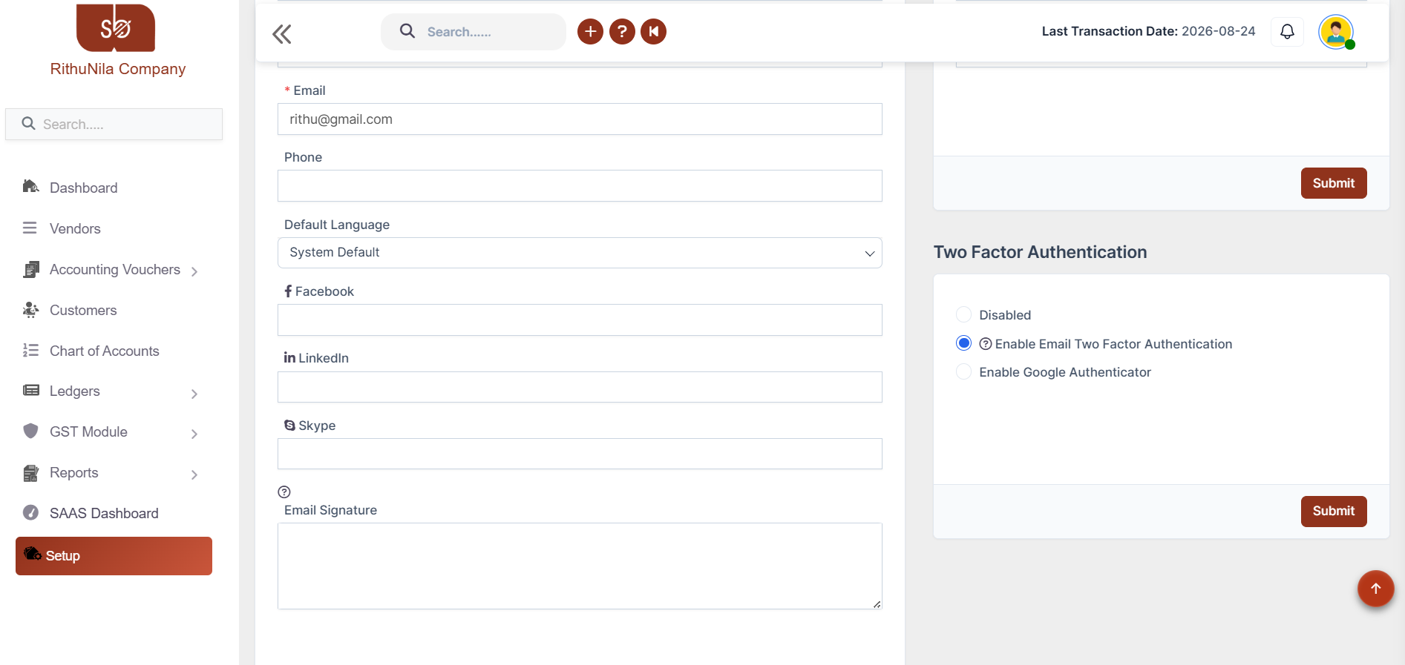Select Enable Google Authenticator option

[x=963, y=371]
